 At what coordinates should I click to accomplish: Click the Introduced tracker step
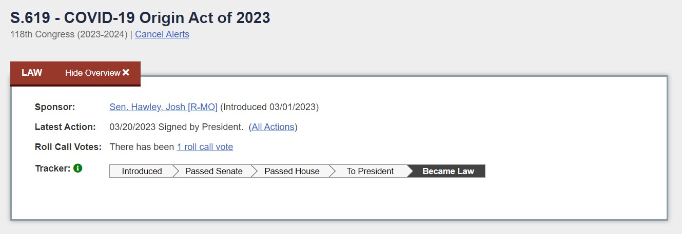(x=142, y=171)
